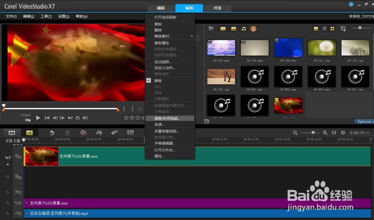
Task: Toggle the thumbnail view button
Action: pos(332,28)
